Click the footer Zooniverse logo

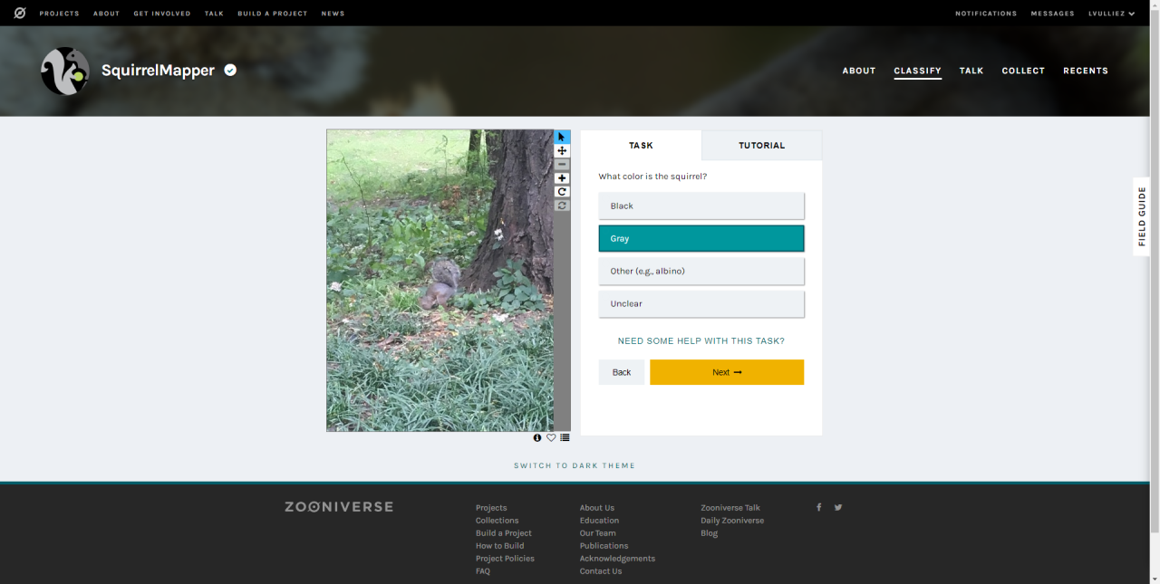pyautogui.click(x=339, y=507)
